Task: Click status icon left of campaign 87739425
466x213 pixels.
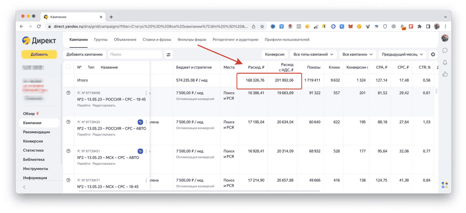Action: [68, 122]
